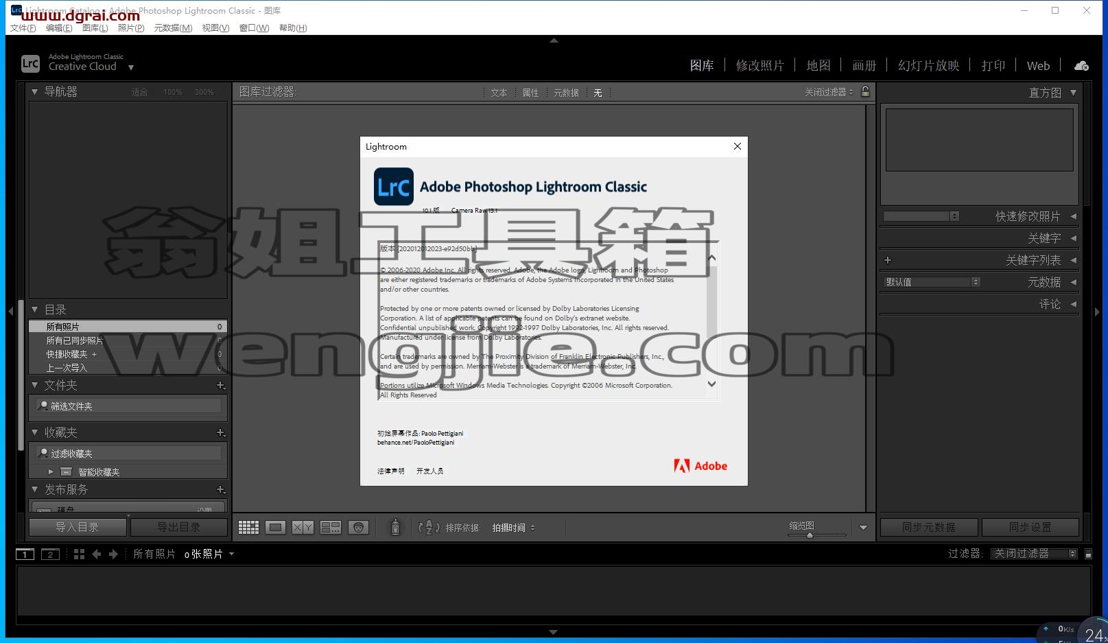Open the sort by Capture Time dropdown
The width and height of the screenshot is (1108, 643).
pyautogui.click(x=513, y=528)
